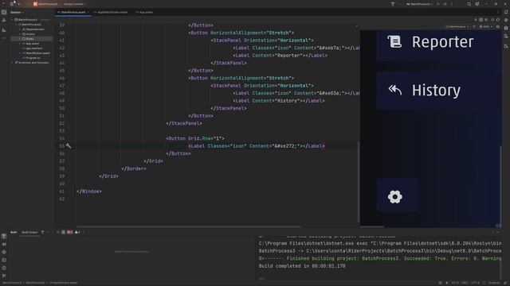Open the Notifications icon on right strip
Image resolution: width=510 pixels, height=286 pixels.
pos(506,12)
